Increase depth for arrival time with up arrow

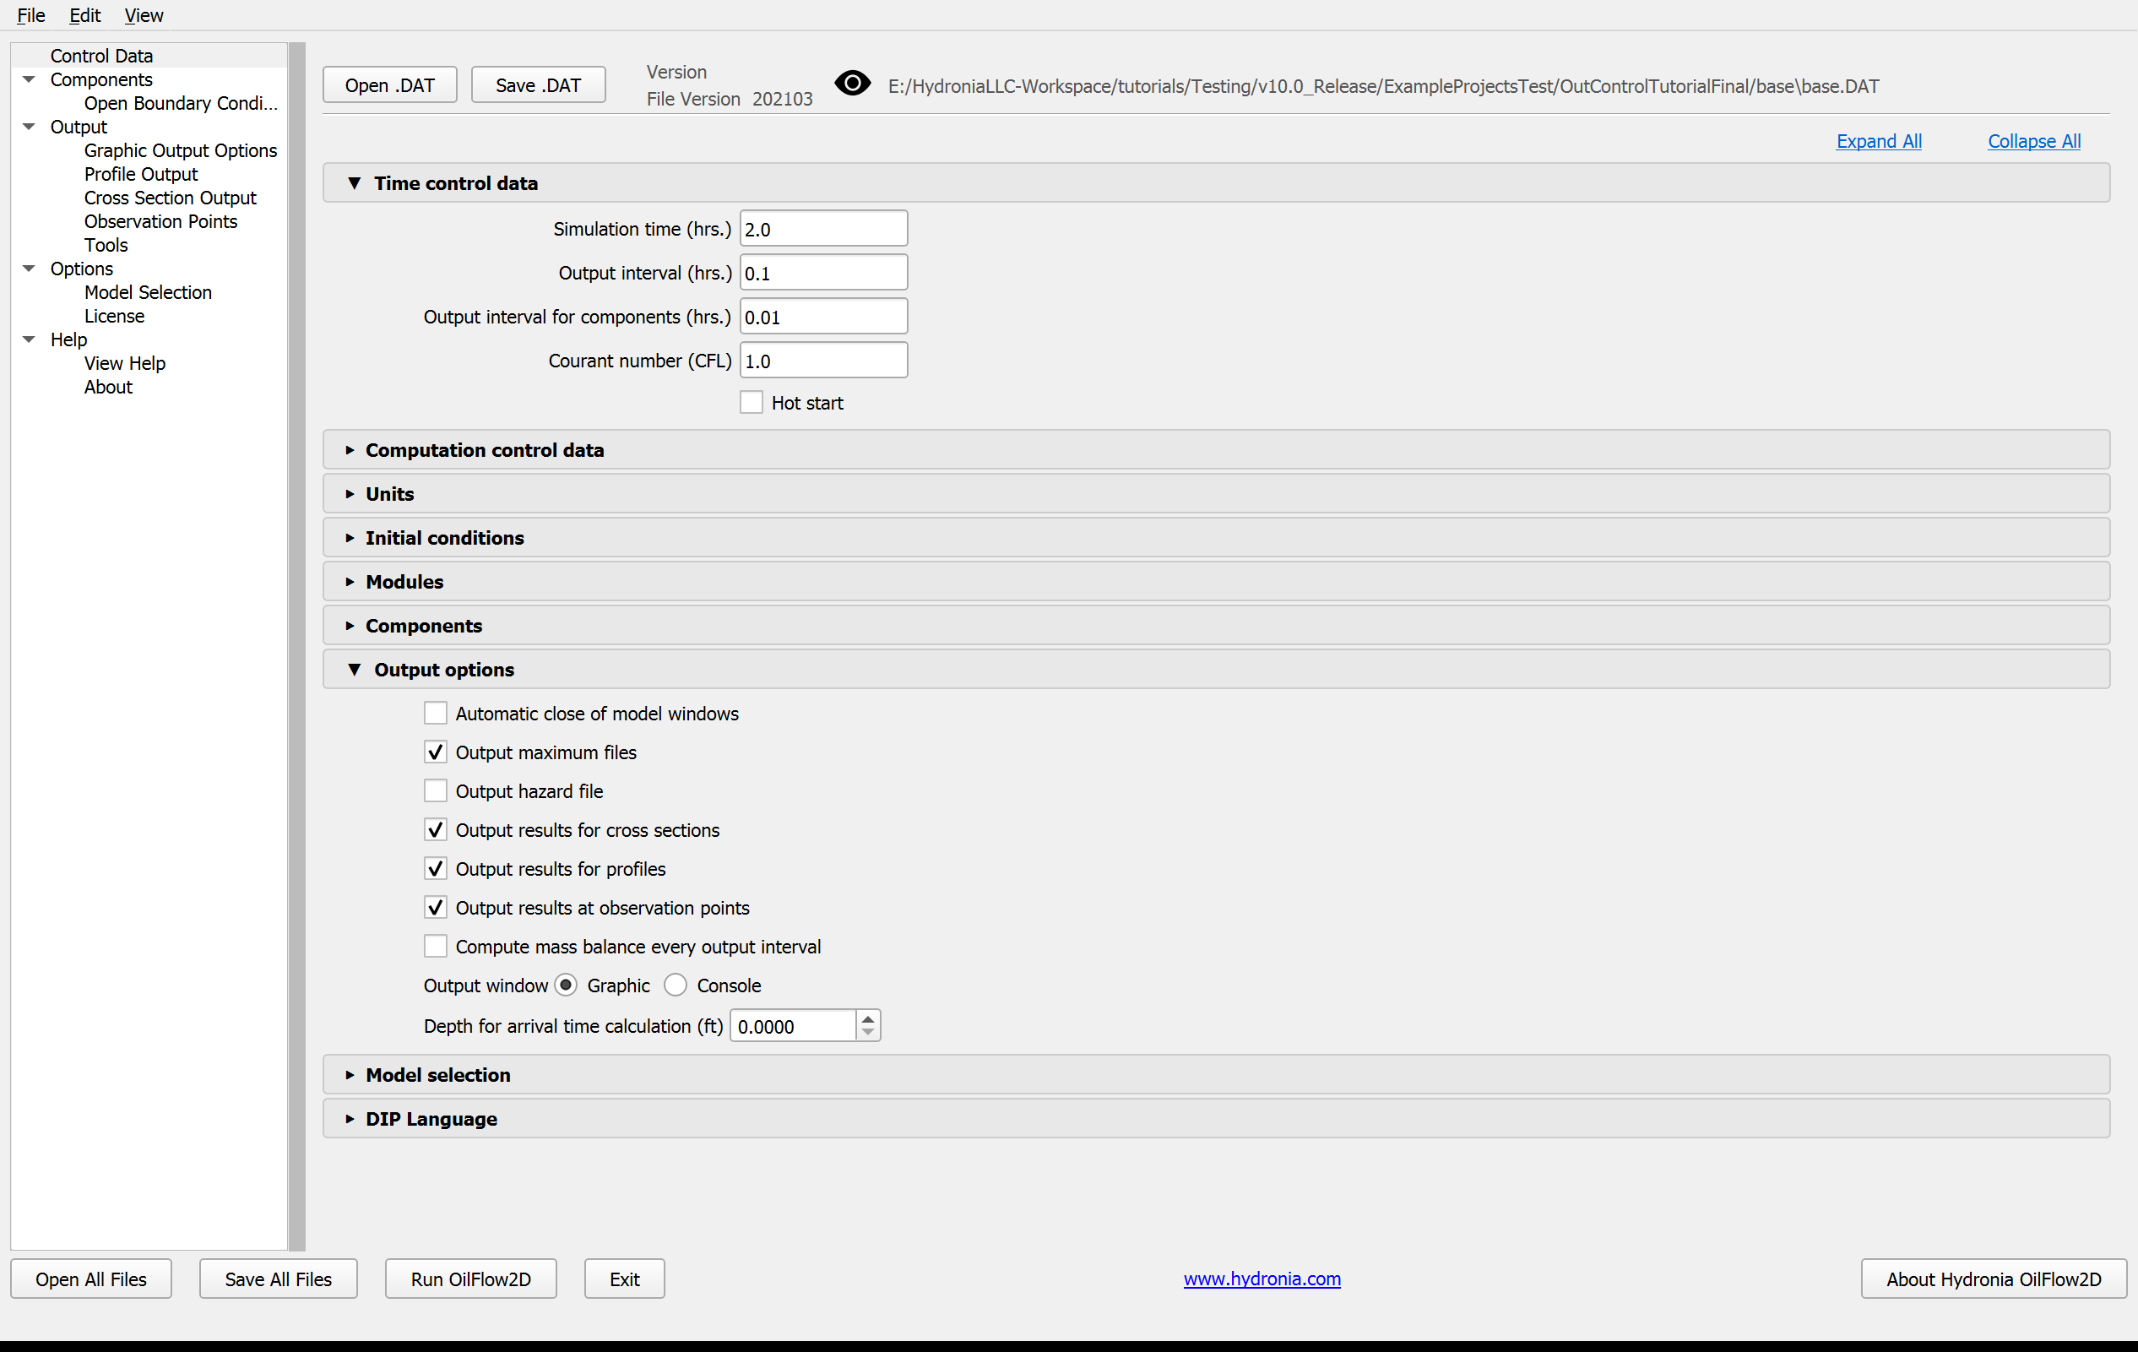[x=868, y=1018]
